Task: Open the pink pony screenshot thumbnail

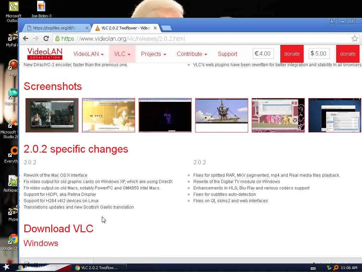Action: click(278, 115)
